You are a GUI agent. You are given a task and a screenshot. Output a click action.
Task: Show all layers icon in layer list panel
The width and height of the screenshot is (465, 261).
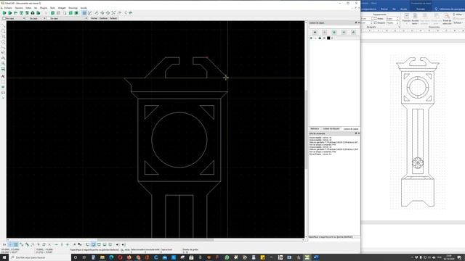[x=315, y=32]
